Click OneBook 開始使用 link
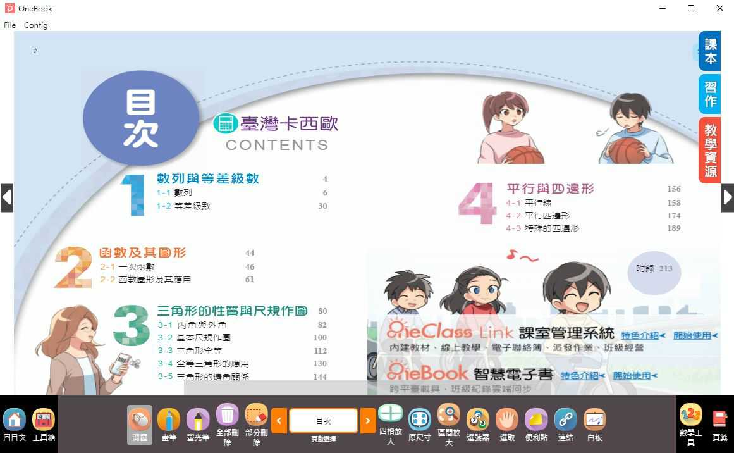Viewport: 734px width, 453px height. click(635, 375)
